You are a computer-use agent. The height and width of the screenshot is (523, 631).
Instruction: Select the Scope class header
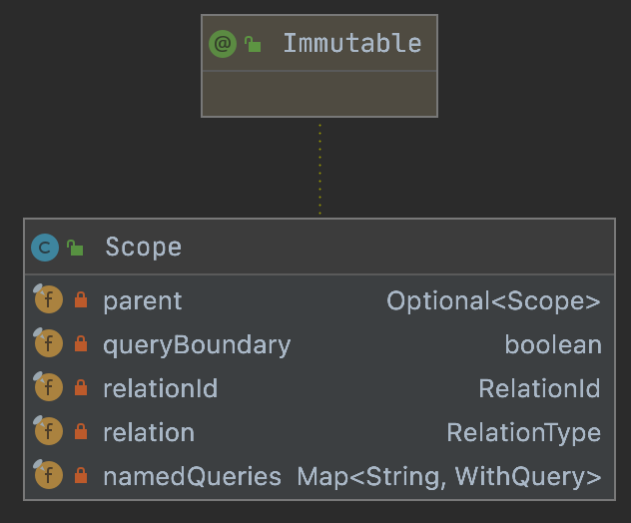143,248
